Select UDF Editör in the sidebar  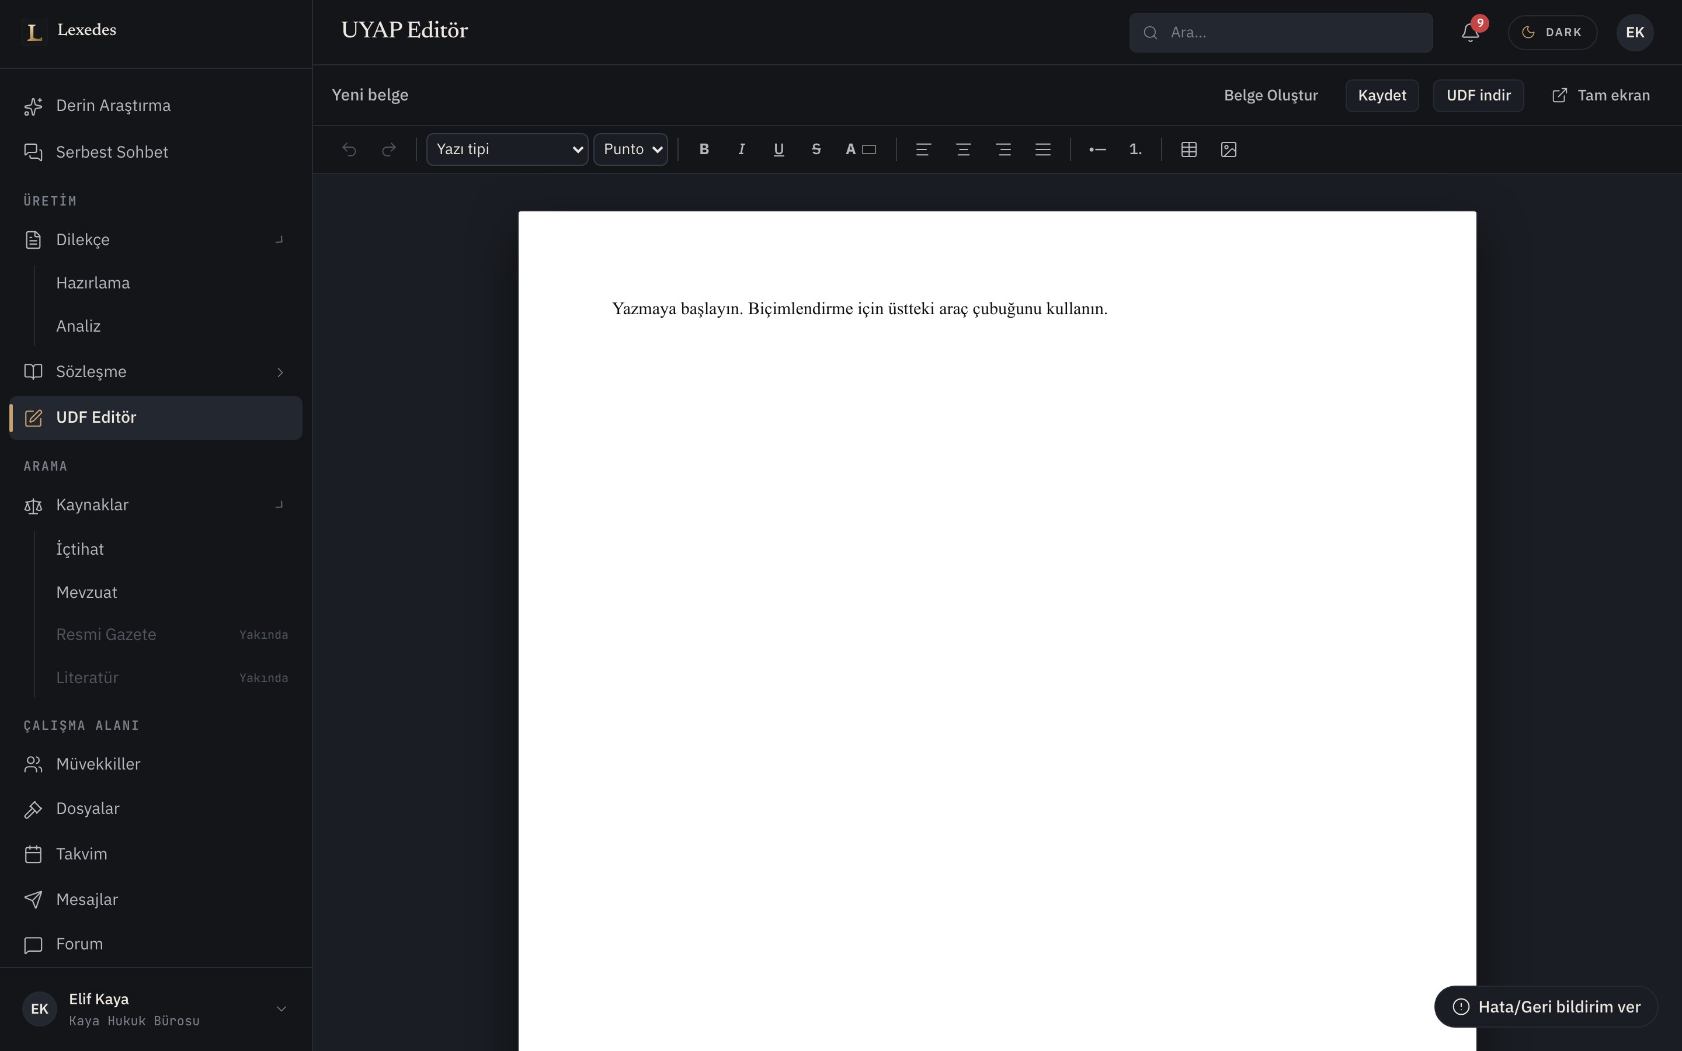point(156,417)
